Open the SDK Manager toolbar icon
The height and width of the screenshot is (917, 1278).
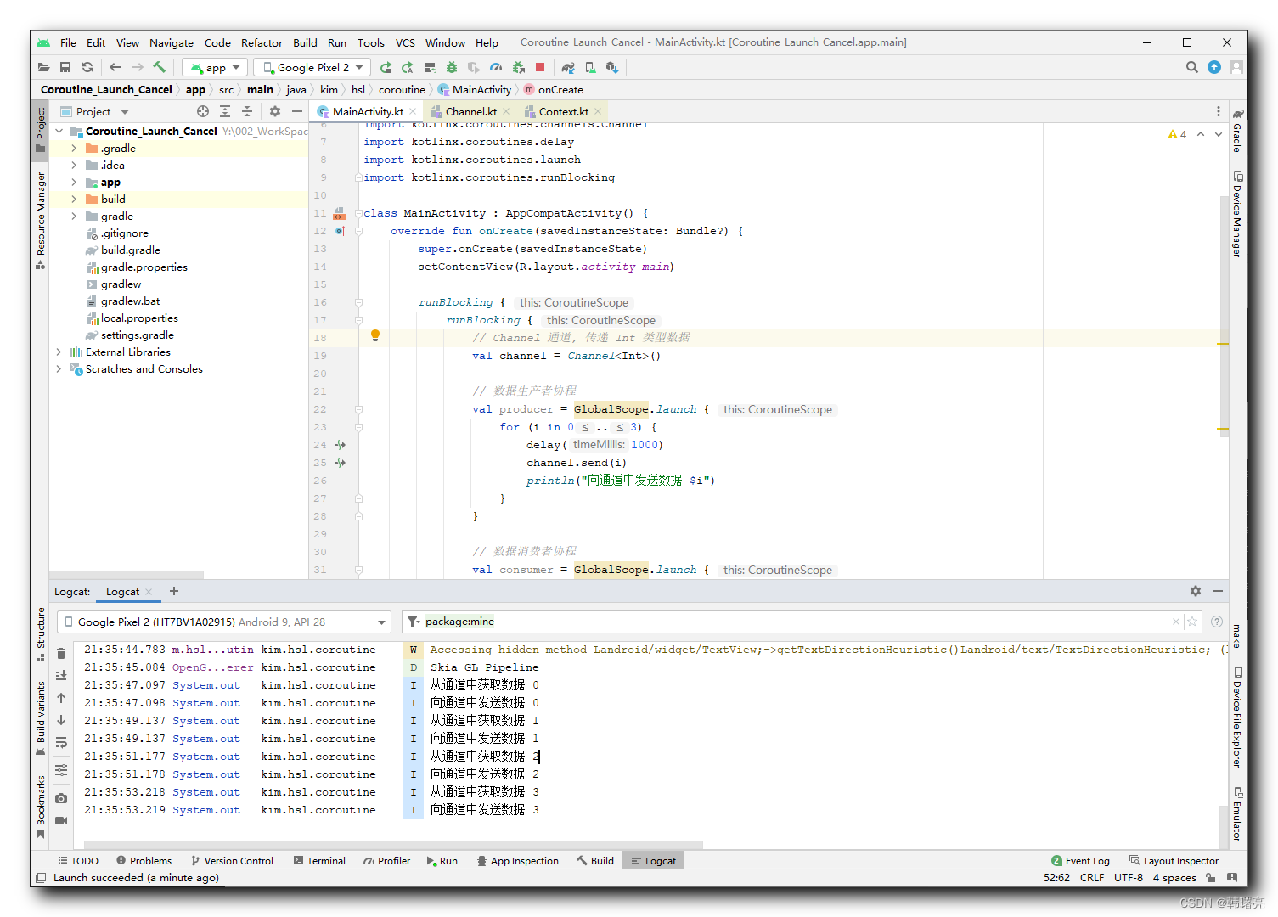tap(612, 67)
